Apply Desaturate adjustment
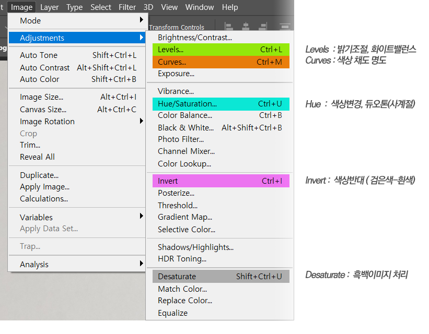429x334 pixels. pyautogui.click(x=221, y=276)
